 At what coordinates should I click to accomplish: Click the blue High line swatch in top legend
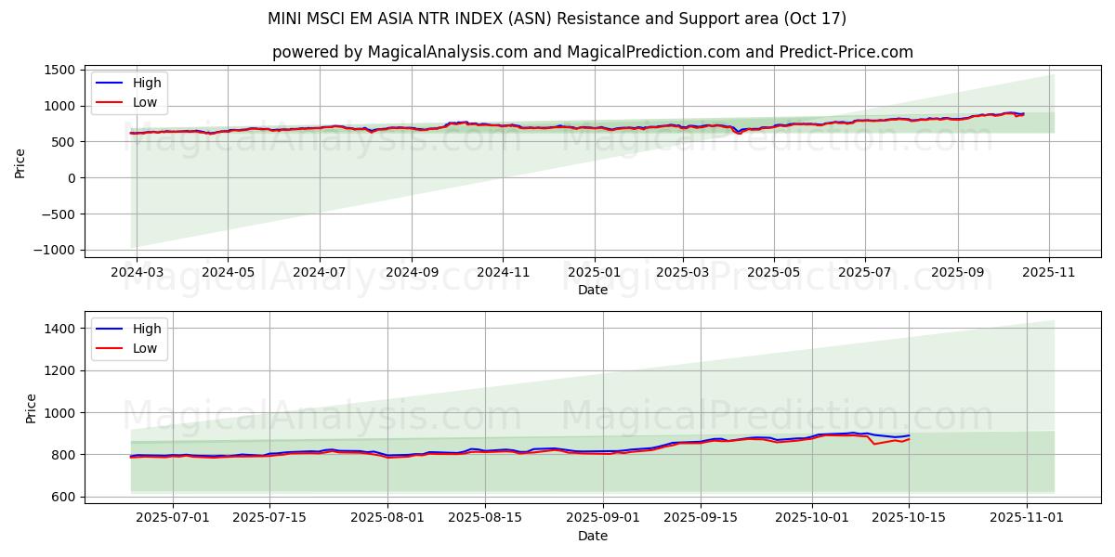[110, 83]
